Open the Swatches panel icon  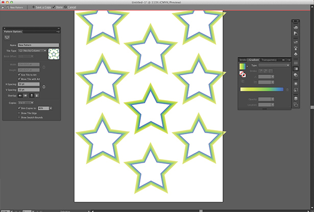click(x=296, y=42)
